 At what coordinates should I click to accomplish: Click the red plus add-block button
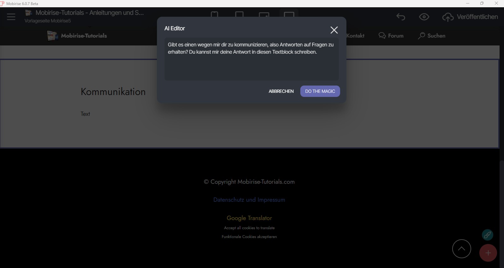tap(488, 253)
